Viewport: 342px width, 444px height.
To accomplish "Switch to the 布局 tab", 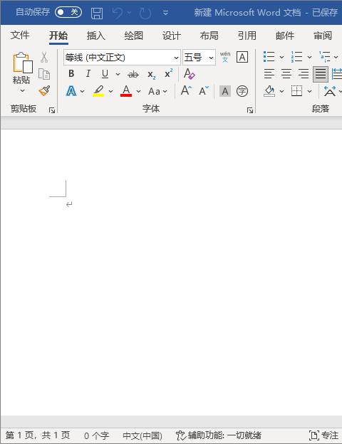I will point(209,36).
